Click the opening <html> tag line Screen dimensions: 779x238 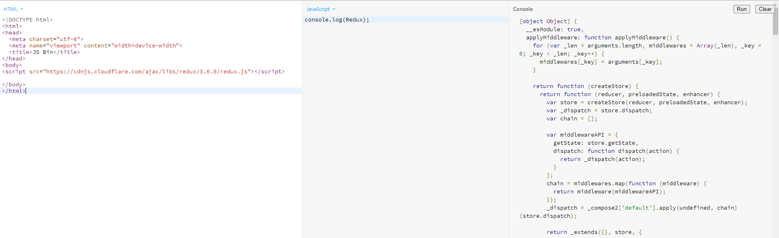12,26
